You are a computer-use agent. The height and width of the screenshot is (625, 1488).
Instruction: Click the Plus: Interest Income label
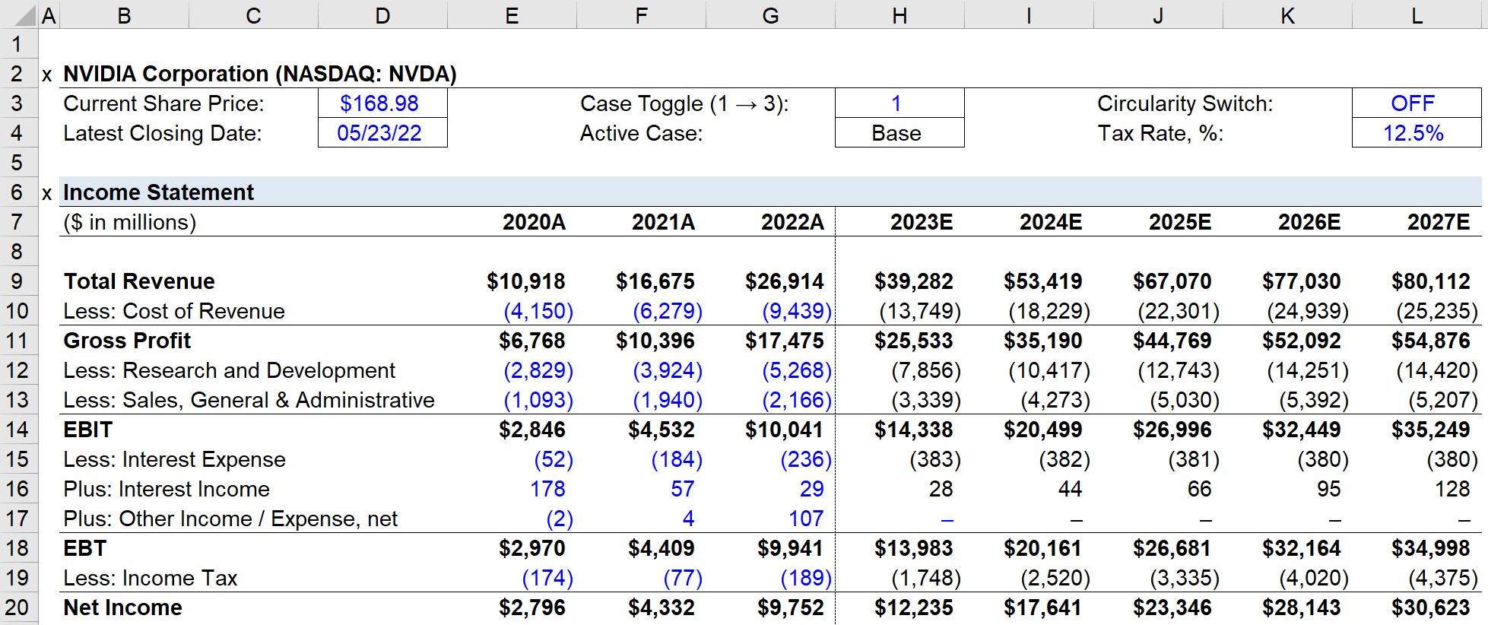167,489
